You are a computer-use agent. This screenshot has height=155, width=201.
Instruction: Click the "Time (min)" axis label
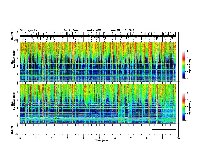click(102, 141)
